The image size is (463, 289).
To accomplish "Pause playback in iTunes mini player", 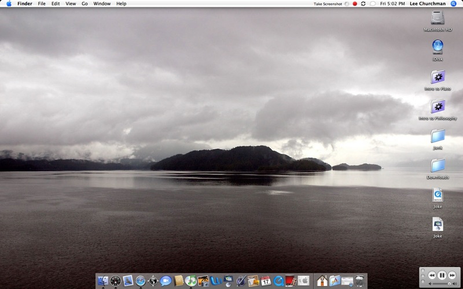I will (x=442, y=275).
